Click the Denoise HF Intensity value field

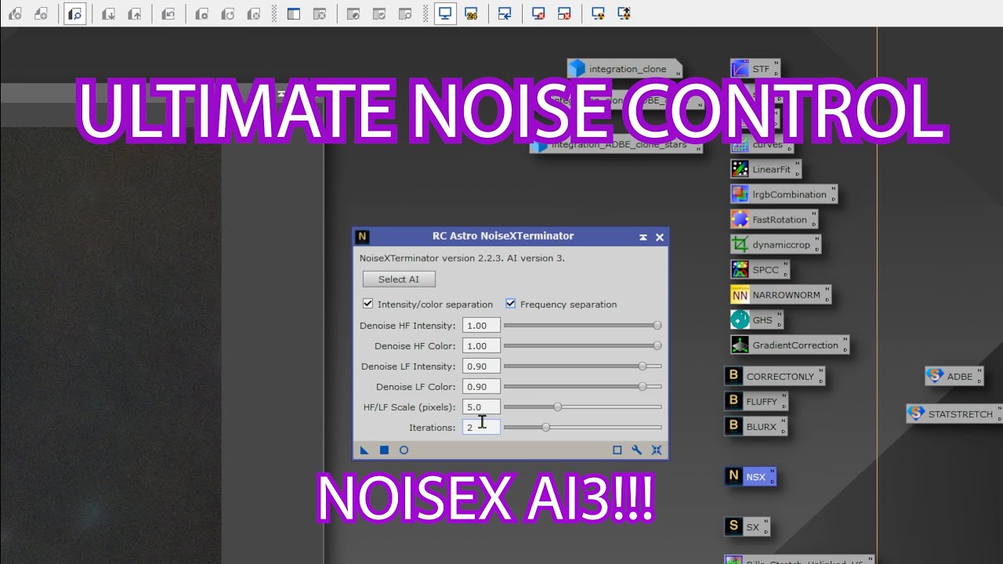click(x=481, y=325)
